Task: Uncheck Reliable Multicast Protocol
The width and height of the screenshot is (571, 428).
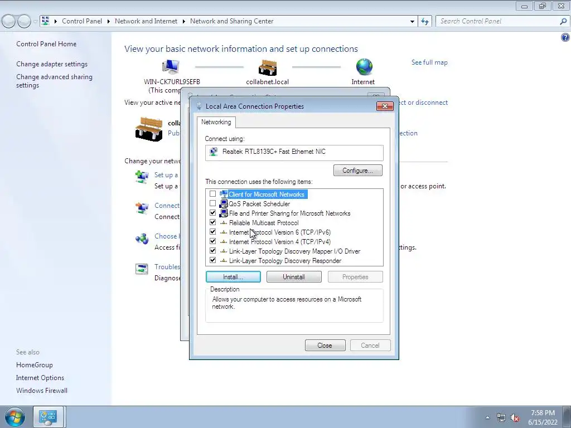Action: (x=212, y=222)
